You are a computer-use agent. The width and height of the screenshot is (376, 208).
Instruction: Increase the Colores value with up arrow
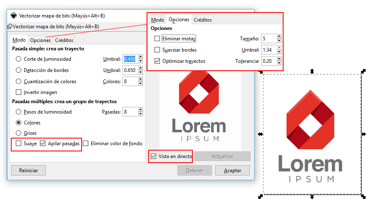(141, 79)
